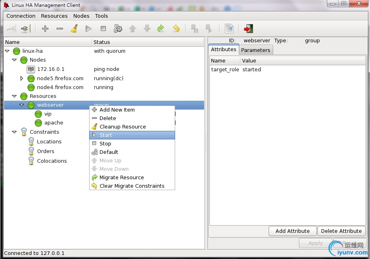Click the clear migrate constraints yellow arrow icon
This screenshot has height=259, width=370.
pos(176,29)
